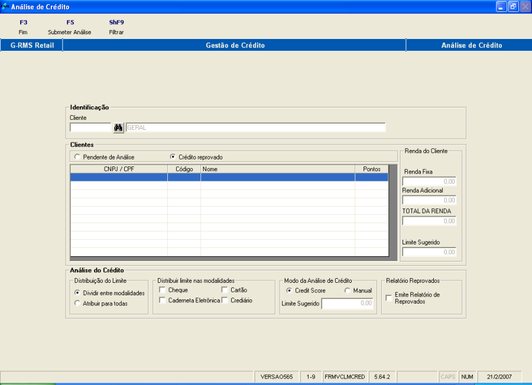The image size is (532, 385).
Task: Click the Código column header
Action: pyautogui.click(x=184, y=169)
